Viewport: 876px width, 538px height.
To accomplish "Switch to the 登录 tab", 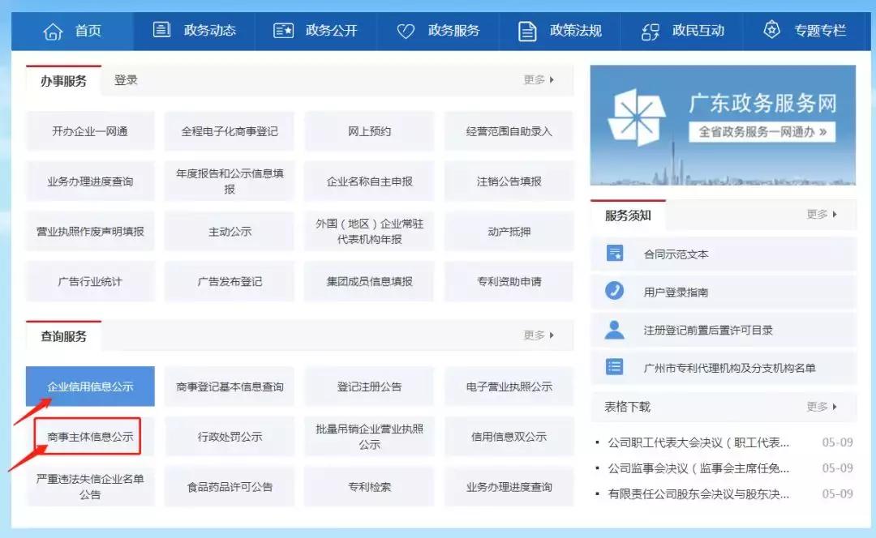I will coord(126,80).
